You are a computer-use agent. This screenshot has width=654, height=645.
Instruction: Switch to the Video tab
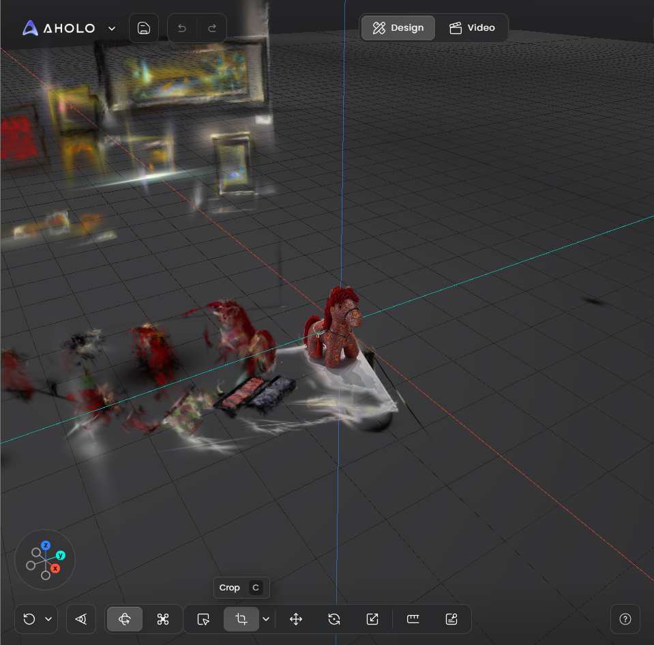[472, 28]
